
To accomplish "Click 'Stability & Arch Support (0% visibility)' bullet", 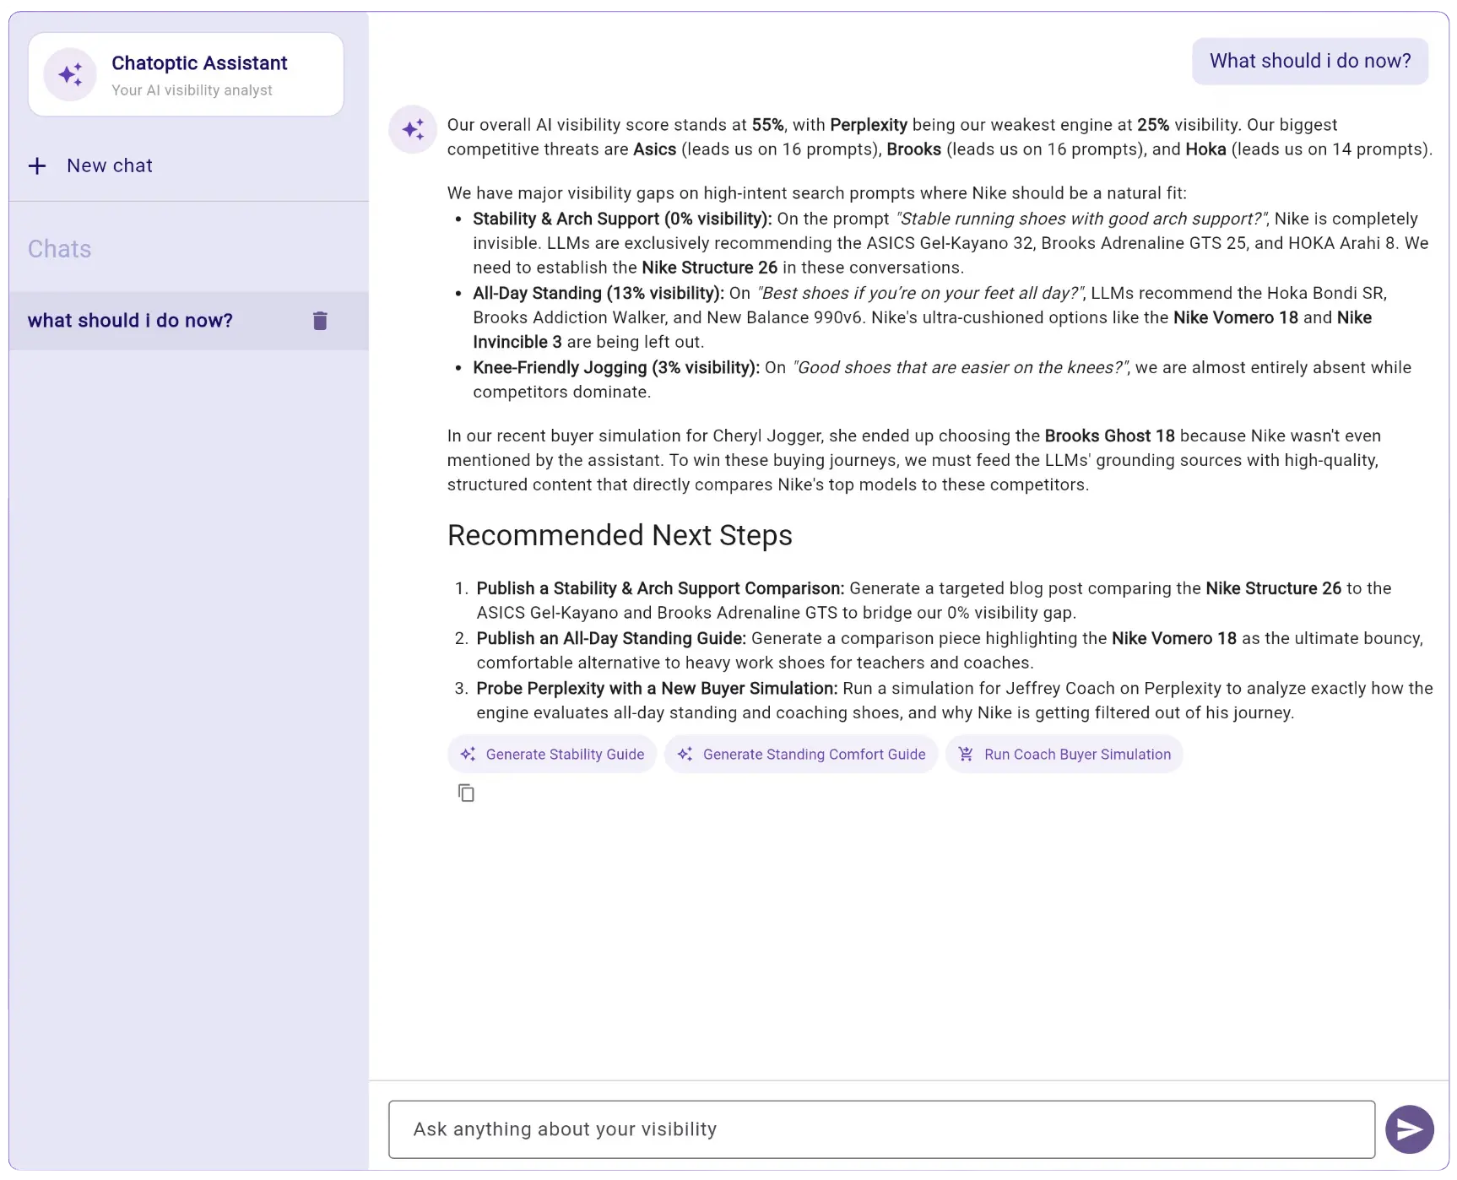I will (622, 219).
